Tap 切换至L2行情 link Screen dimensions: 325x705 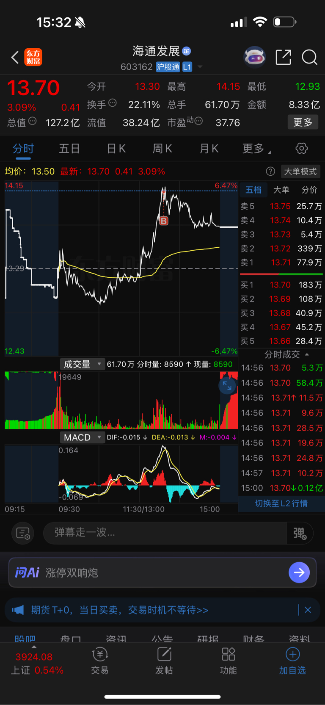281,503
